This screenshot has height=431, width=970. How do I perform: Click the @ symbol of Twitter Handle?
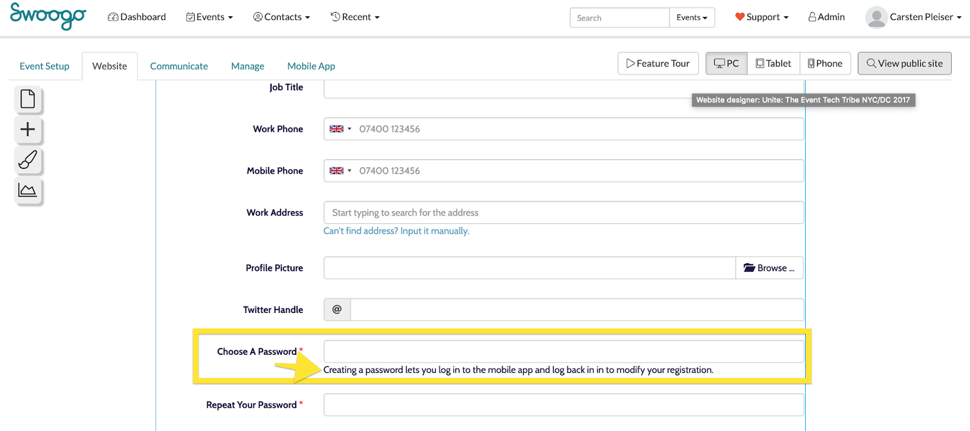point(337,310)
